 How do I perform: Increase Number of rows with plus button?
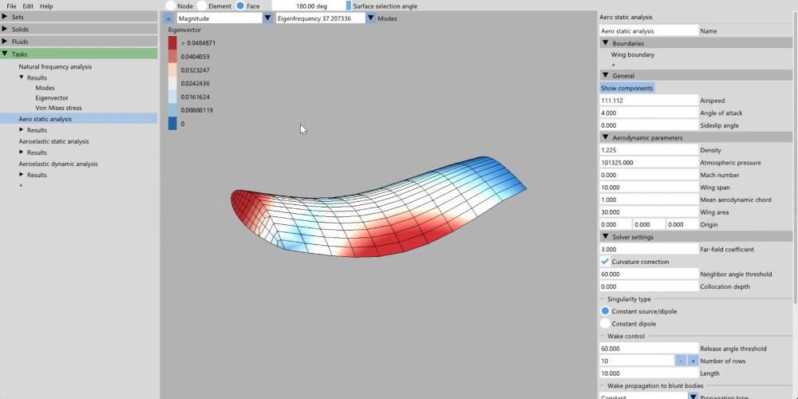[693, 361]
